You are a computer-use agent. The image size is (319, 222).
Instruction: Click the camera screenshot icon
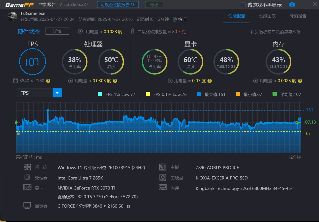click(x=292, y=5)
